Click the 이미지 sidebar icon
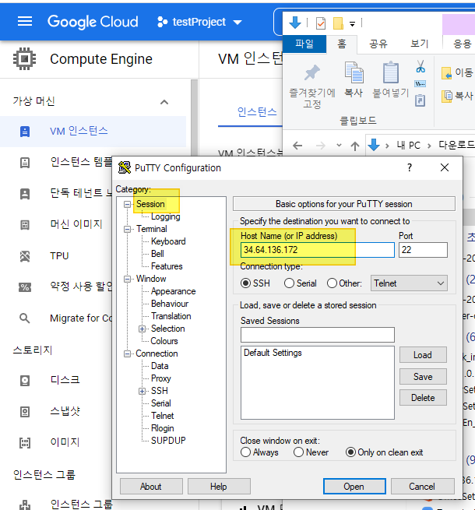This screenshot has width=475, height=510. [25, 443]
